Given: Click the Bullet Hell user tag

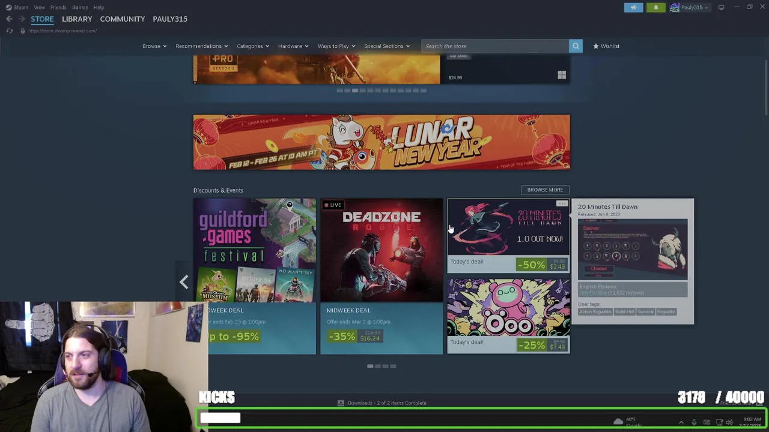Looking at the screenshot, I should [x=625, y=312].
